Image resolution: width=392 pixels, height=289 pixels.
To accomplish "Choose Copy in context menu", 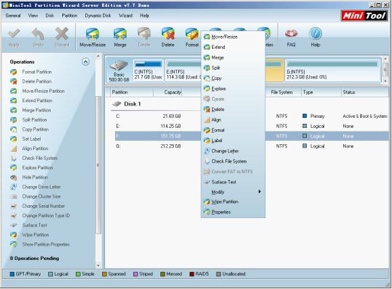I will (x=233, y=79).
